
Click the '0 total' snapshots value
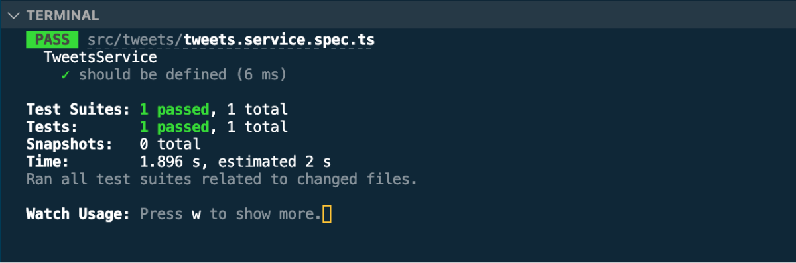pos(170,144)
